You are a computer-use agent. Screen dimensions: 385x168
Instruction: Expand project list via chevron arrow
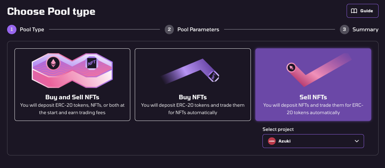click(357, 141)
